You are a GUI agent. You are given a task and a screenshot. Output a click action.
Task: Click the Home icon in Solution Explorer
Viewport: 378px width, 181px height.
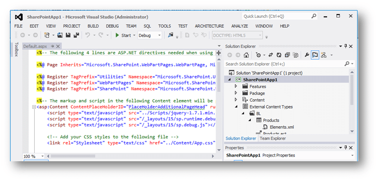point(246,55)
